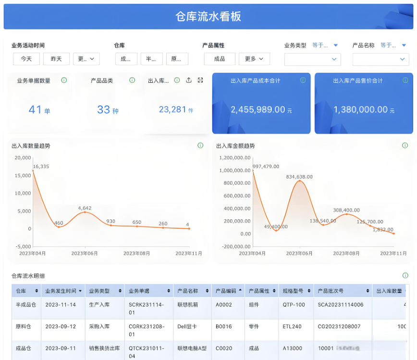This screenshot has height=360, width=417.
Task: Open 业务类型 value select box
Action: pyautogui.click(x=312, y=59)
